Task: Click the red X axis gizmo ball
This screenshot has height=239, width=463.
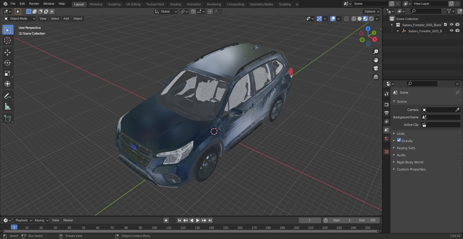Action: coord(375,39)
